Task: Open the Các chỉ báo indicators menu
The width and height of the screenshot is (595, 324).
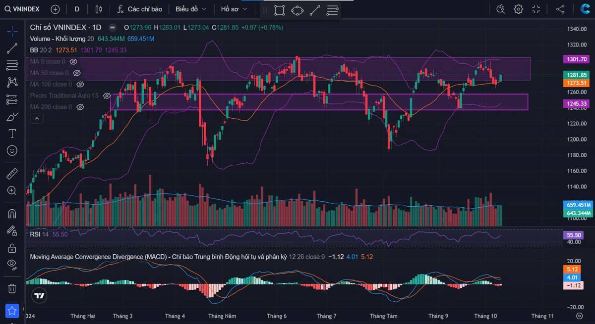Action: 139,9
